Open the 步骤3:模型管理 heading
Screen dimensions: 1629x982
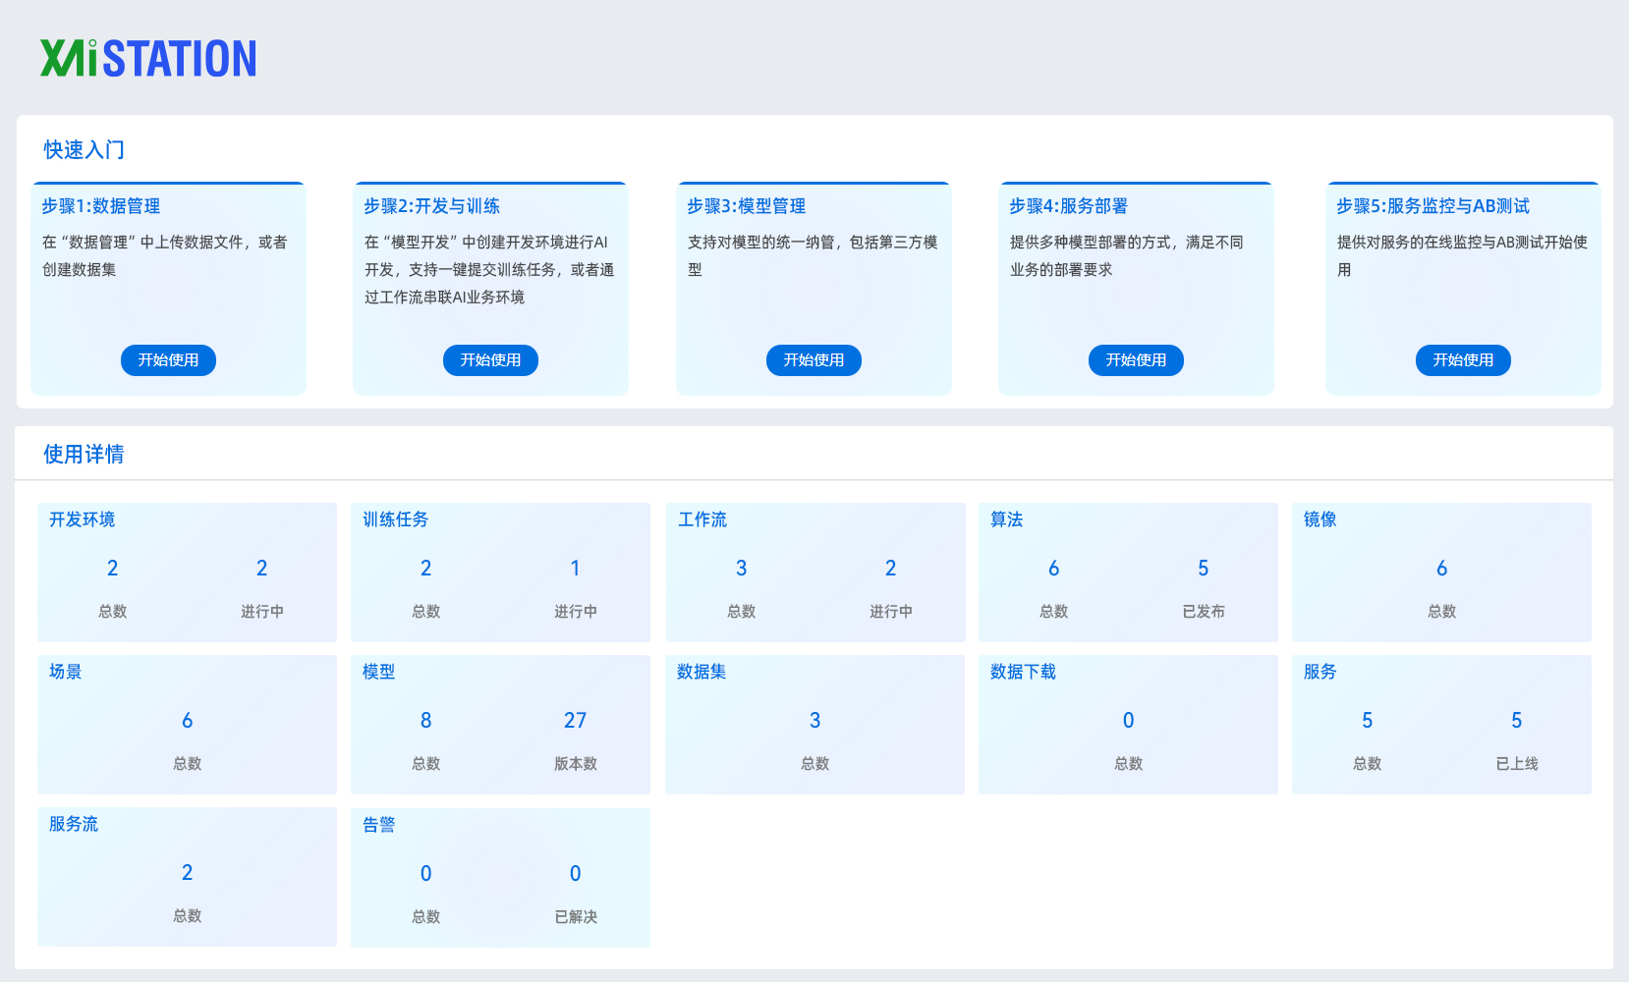coord(746,206)
